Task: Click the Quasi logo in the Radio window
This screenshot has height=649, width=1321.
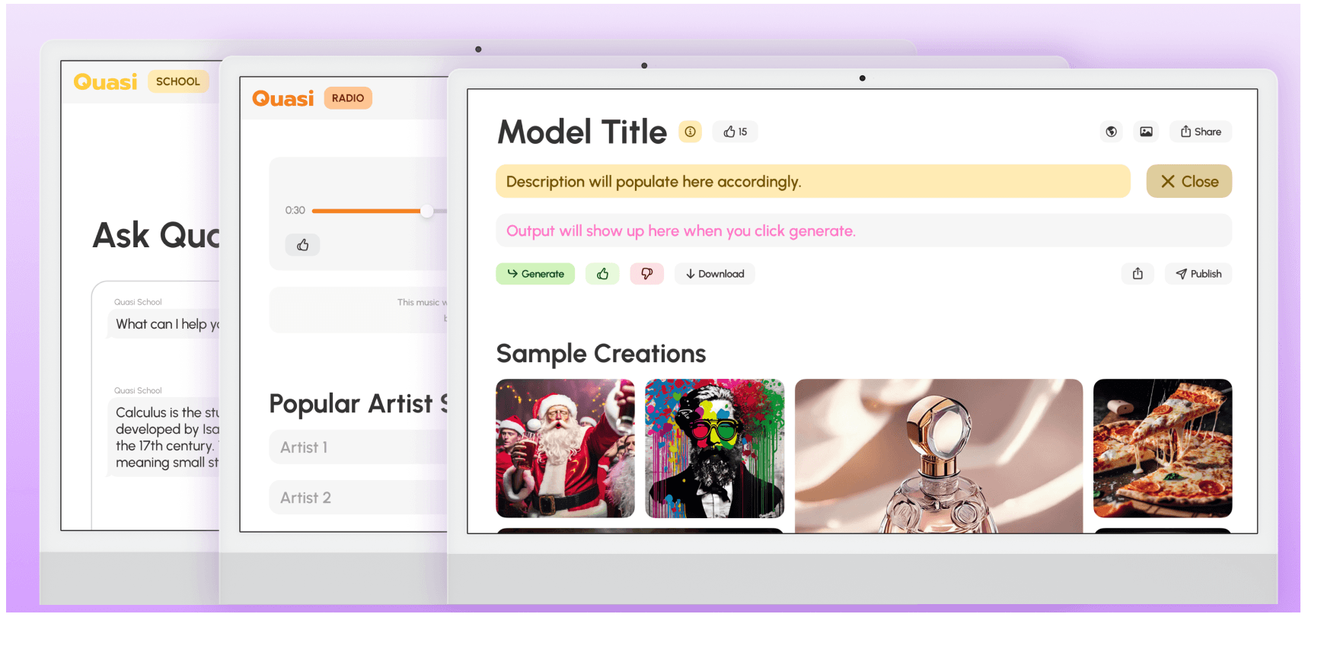Action: click(x=283, y=98)
